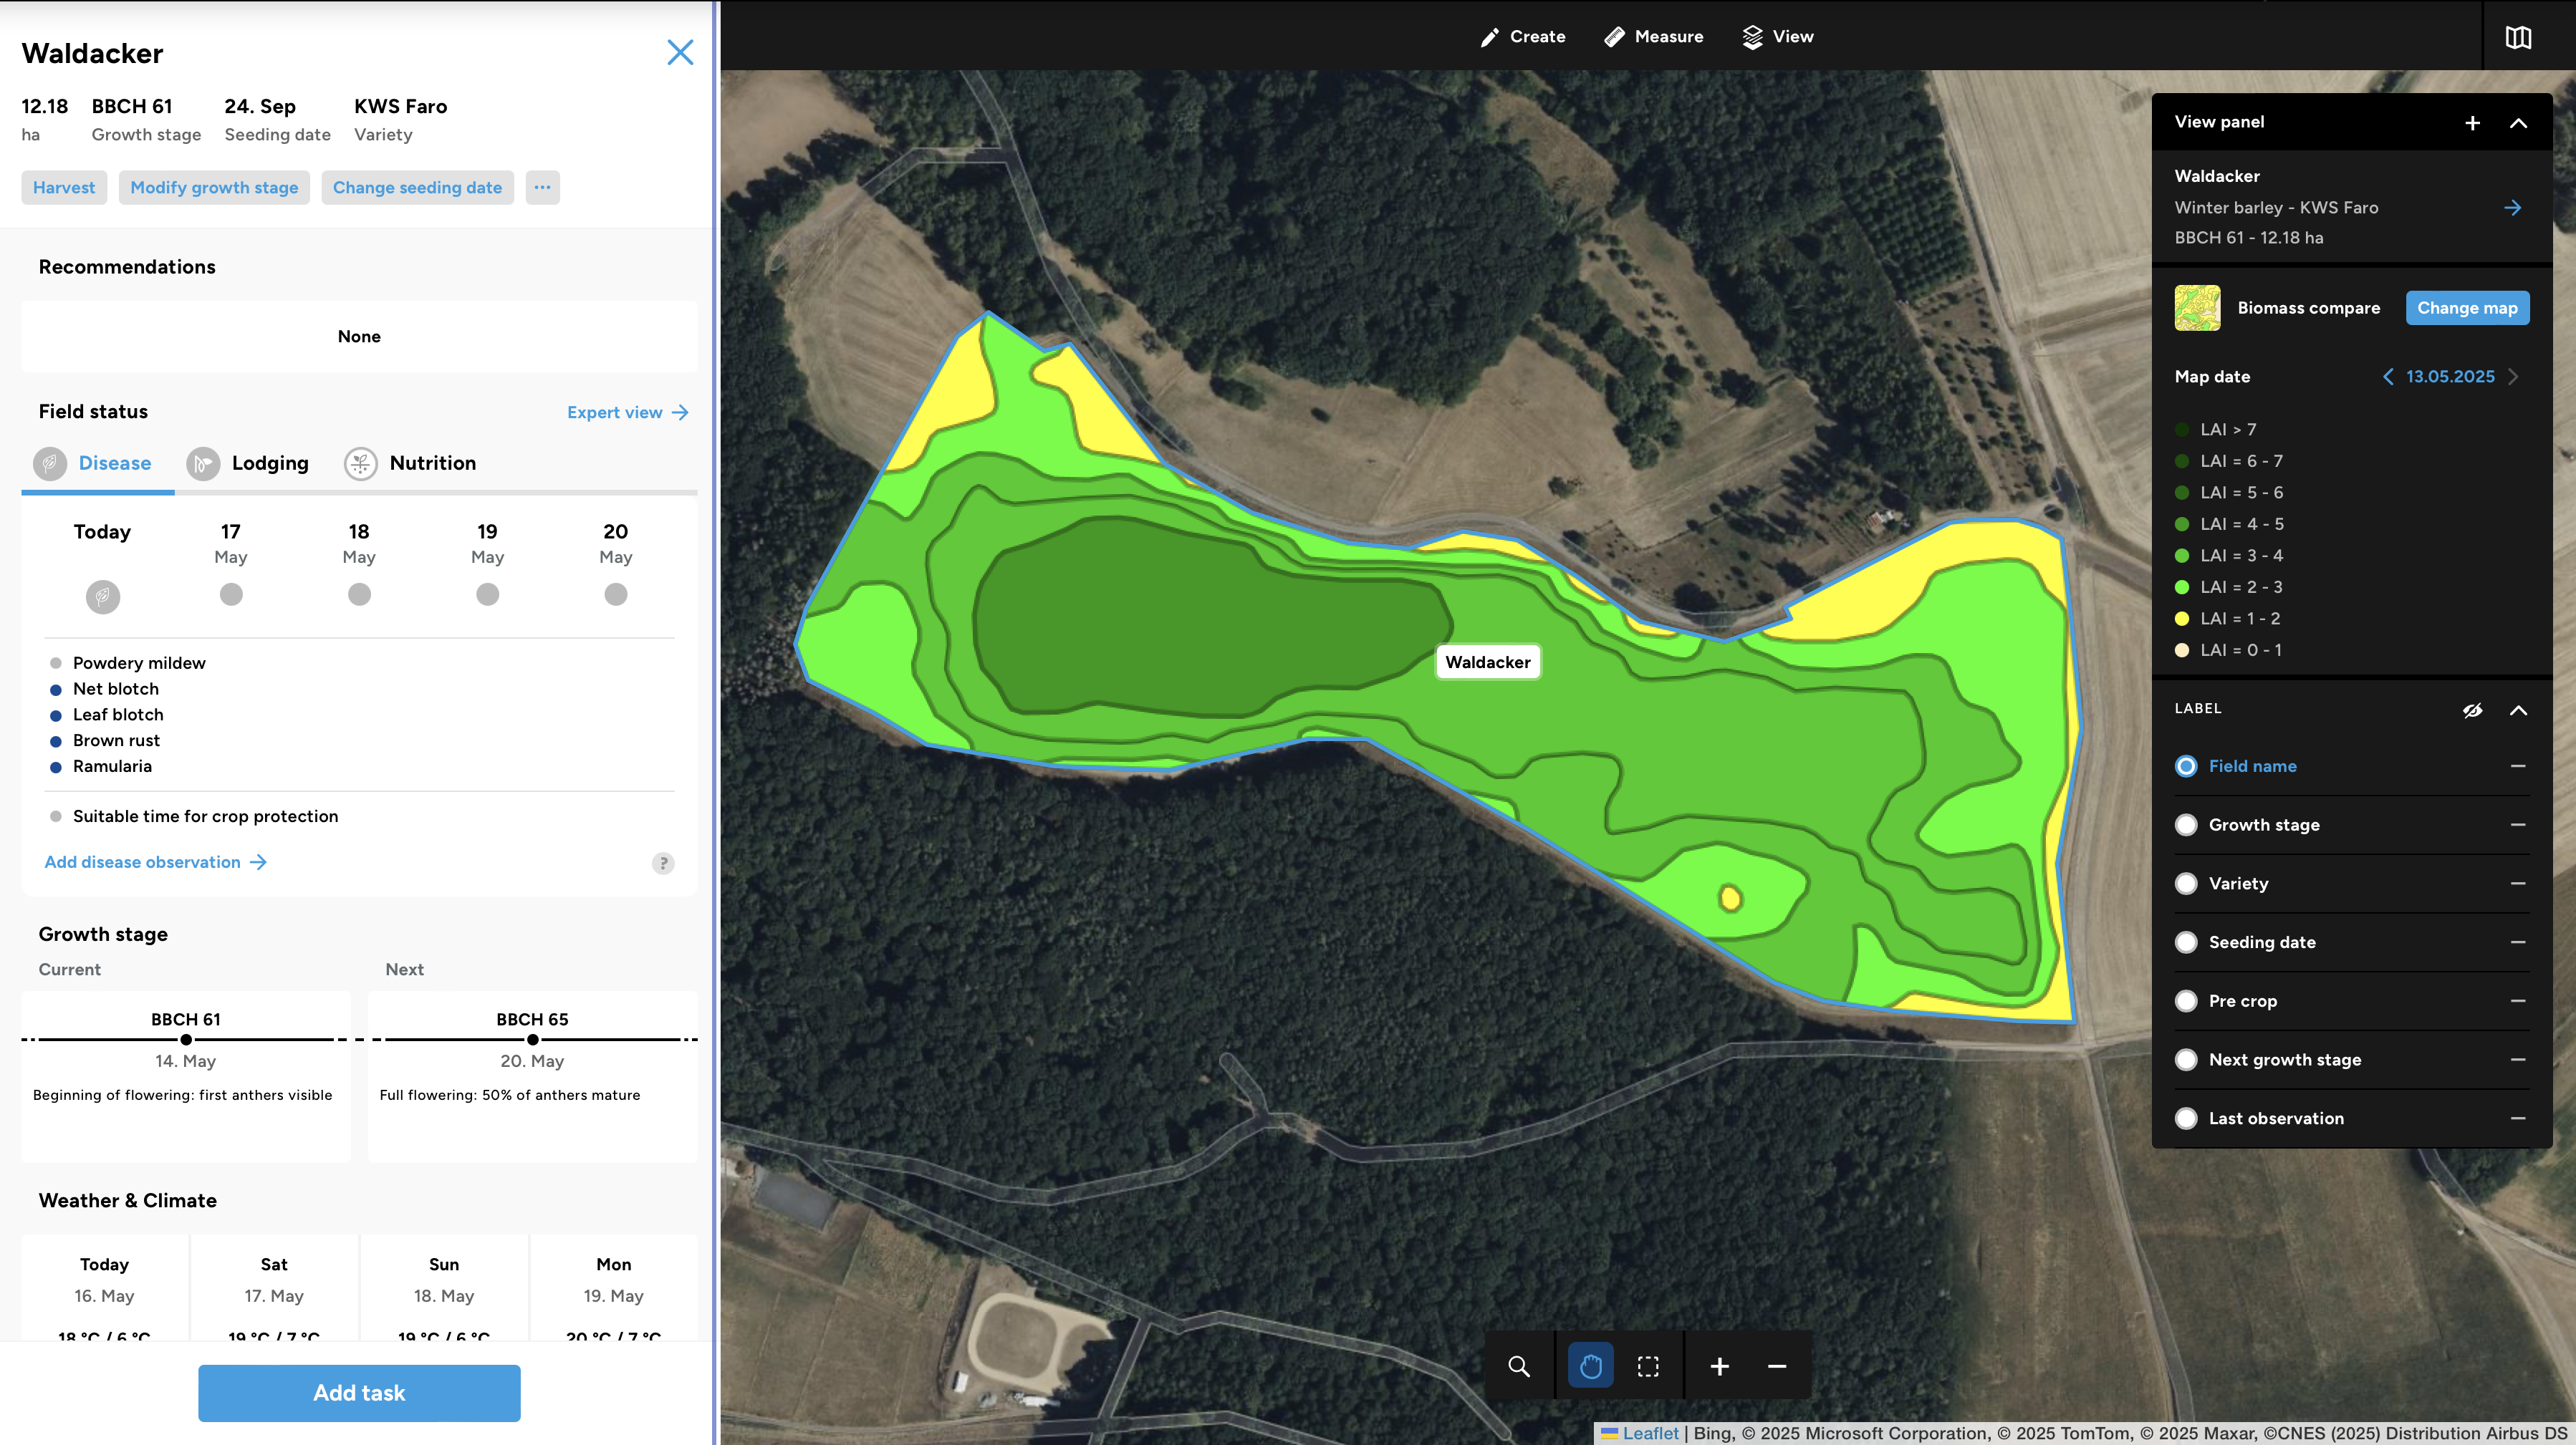Go to previous map date
Viewport: 2576px width, 1445px height.
click(x=2388, y=377)
